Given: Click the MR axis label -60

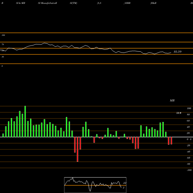Looking at the screenshot, I should point(188,158).
